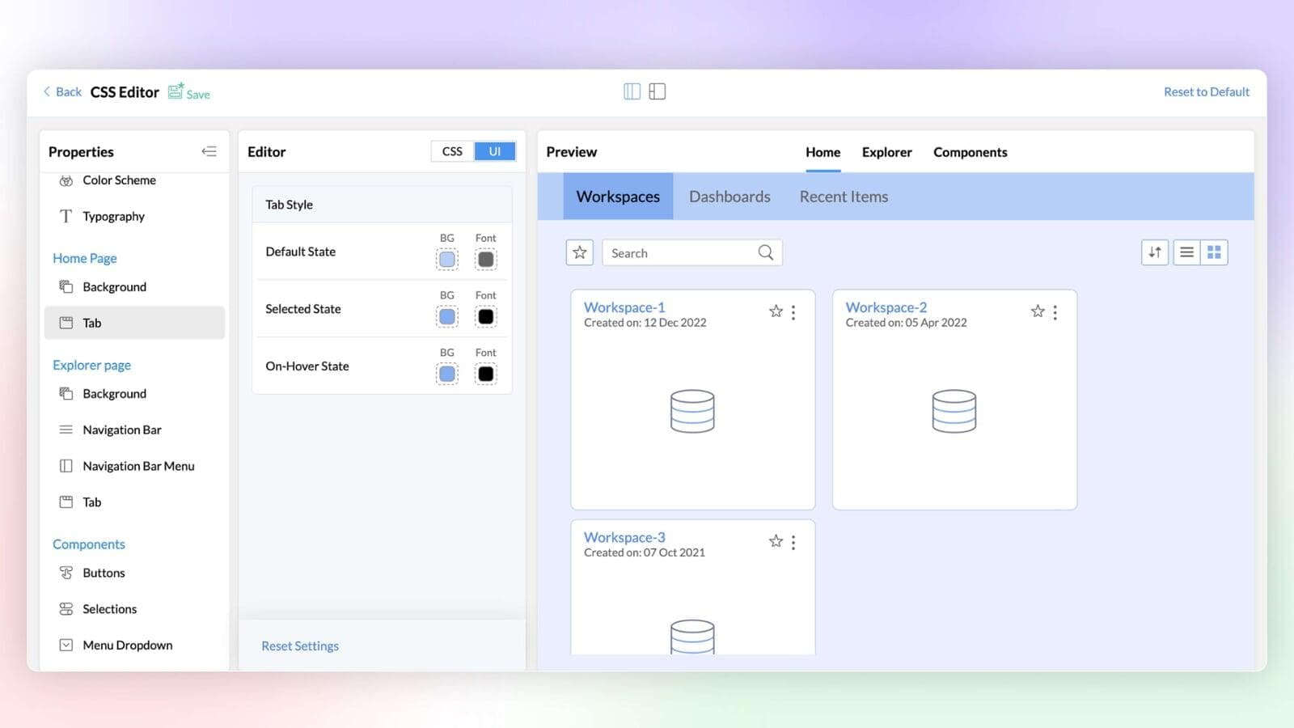This screenshot has height=728, width=1294.
Task: Click Explorer page section heading
Action: 91,365
